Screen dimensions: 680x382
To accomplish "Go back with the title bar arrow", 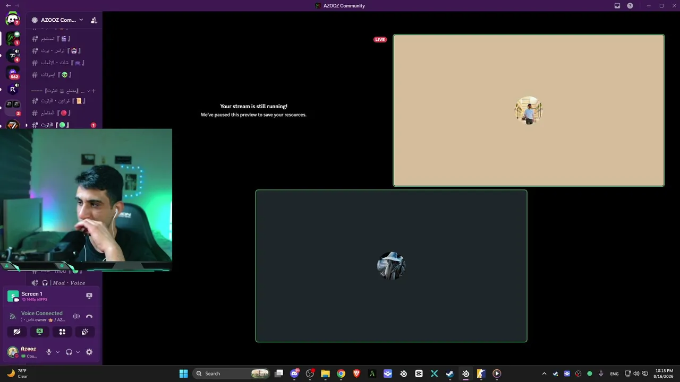I will pos(8,5).
